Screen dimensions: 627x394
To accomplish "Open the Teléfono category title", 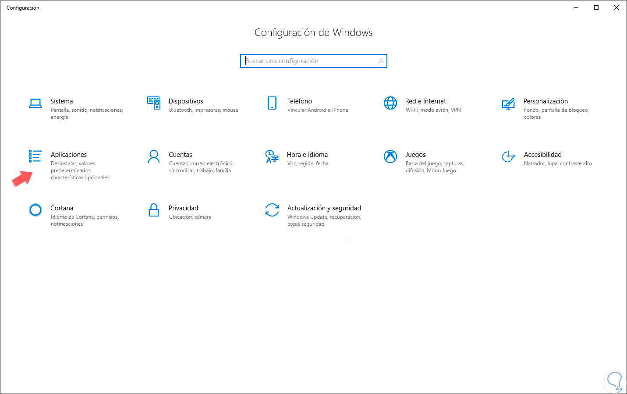I will click(x=300, y=101).
